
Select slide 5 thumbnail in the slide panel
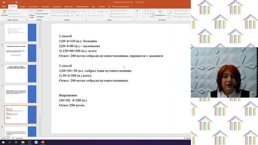[x=21, y=73]
